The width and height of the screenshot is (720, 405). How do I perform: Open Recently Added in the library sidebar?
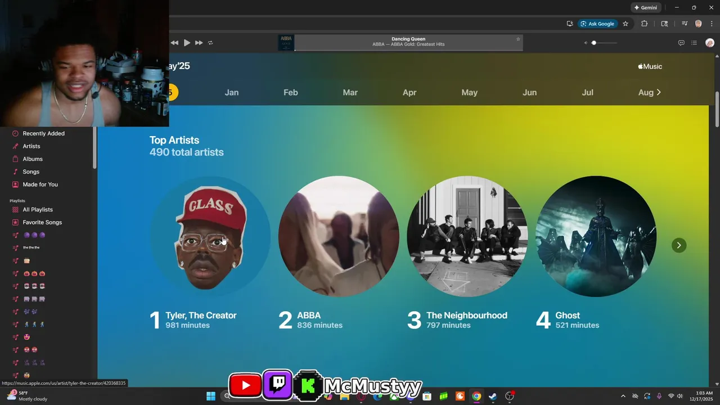(44, 133)
